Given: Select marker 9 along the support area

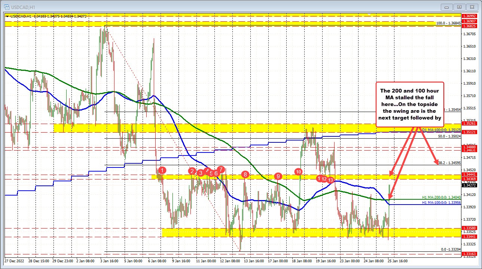Looking at the screenshot, I should pyautogui.click(x=278, y=176).
